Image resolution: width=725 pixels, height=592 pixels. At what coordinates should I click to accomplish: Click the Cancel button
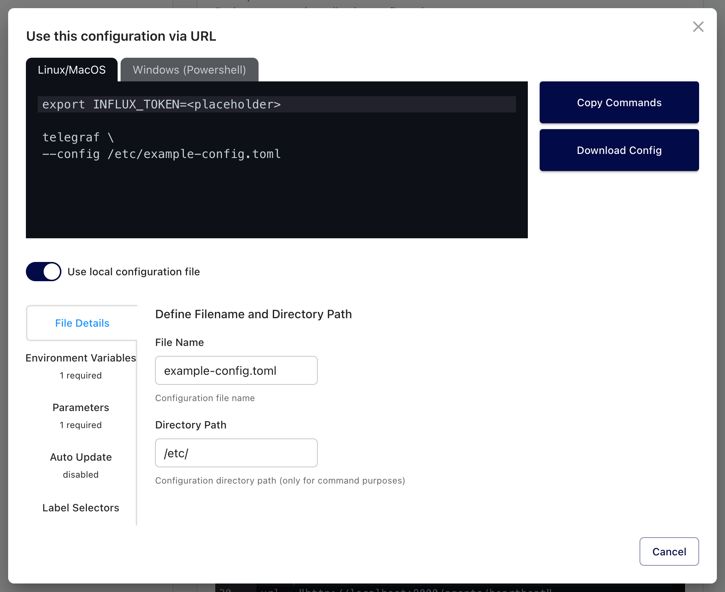pyautogui.click(x=669, y=552)
